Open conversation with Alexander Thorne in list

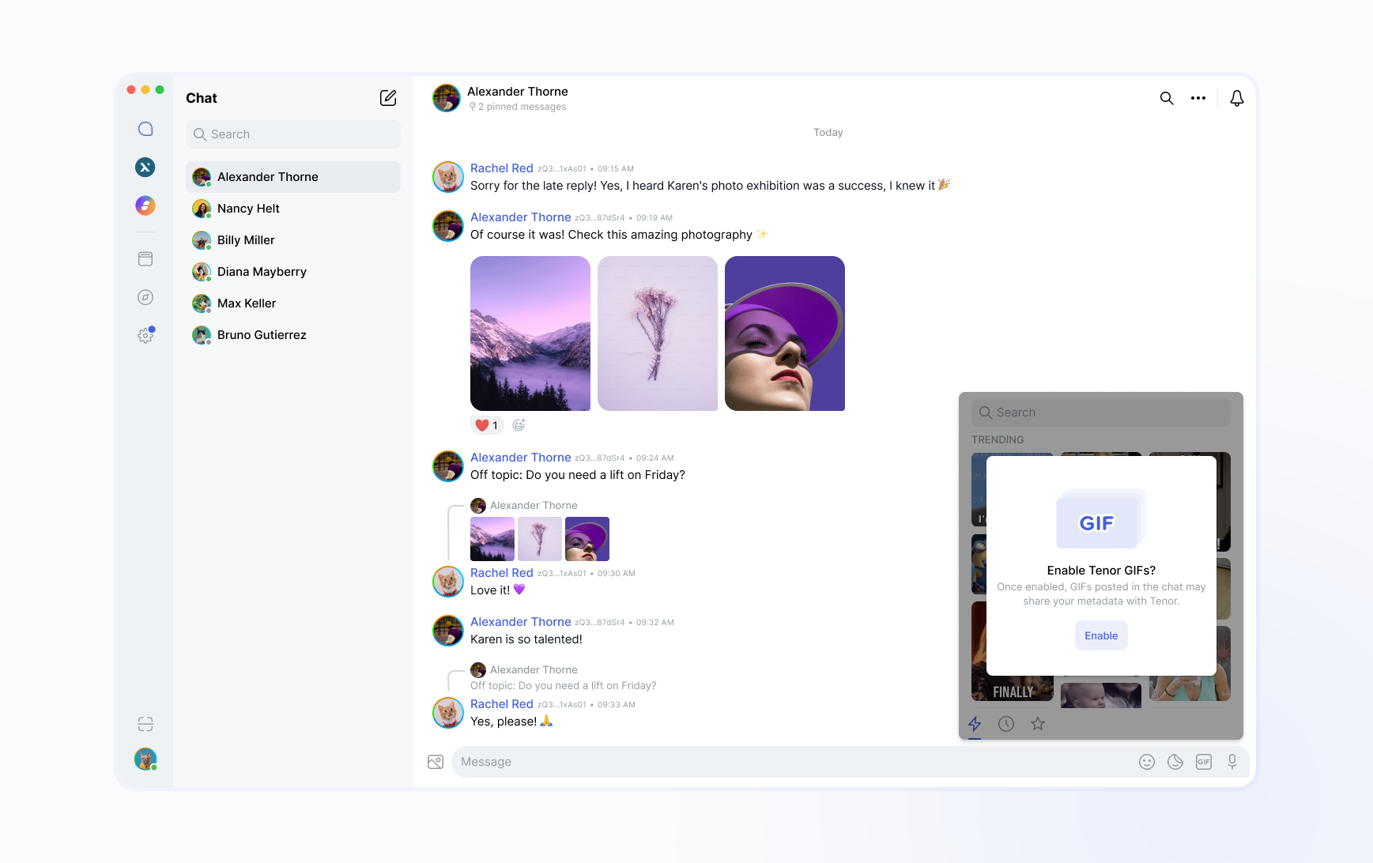coord(293,177)
